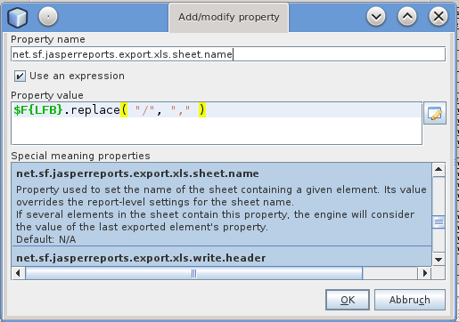
Task: Click the round dot button in title bar
Action: point(48,16)
